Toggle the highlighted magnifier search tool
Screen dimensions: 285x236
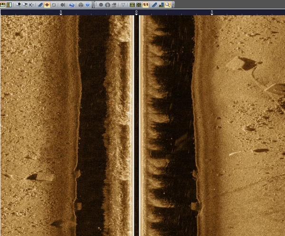[168, 5]
